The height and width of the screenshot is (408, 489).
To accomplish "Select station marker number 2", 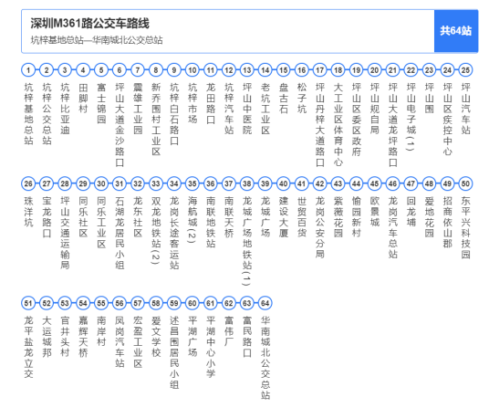I will point(47,70).
